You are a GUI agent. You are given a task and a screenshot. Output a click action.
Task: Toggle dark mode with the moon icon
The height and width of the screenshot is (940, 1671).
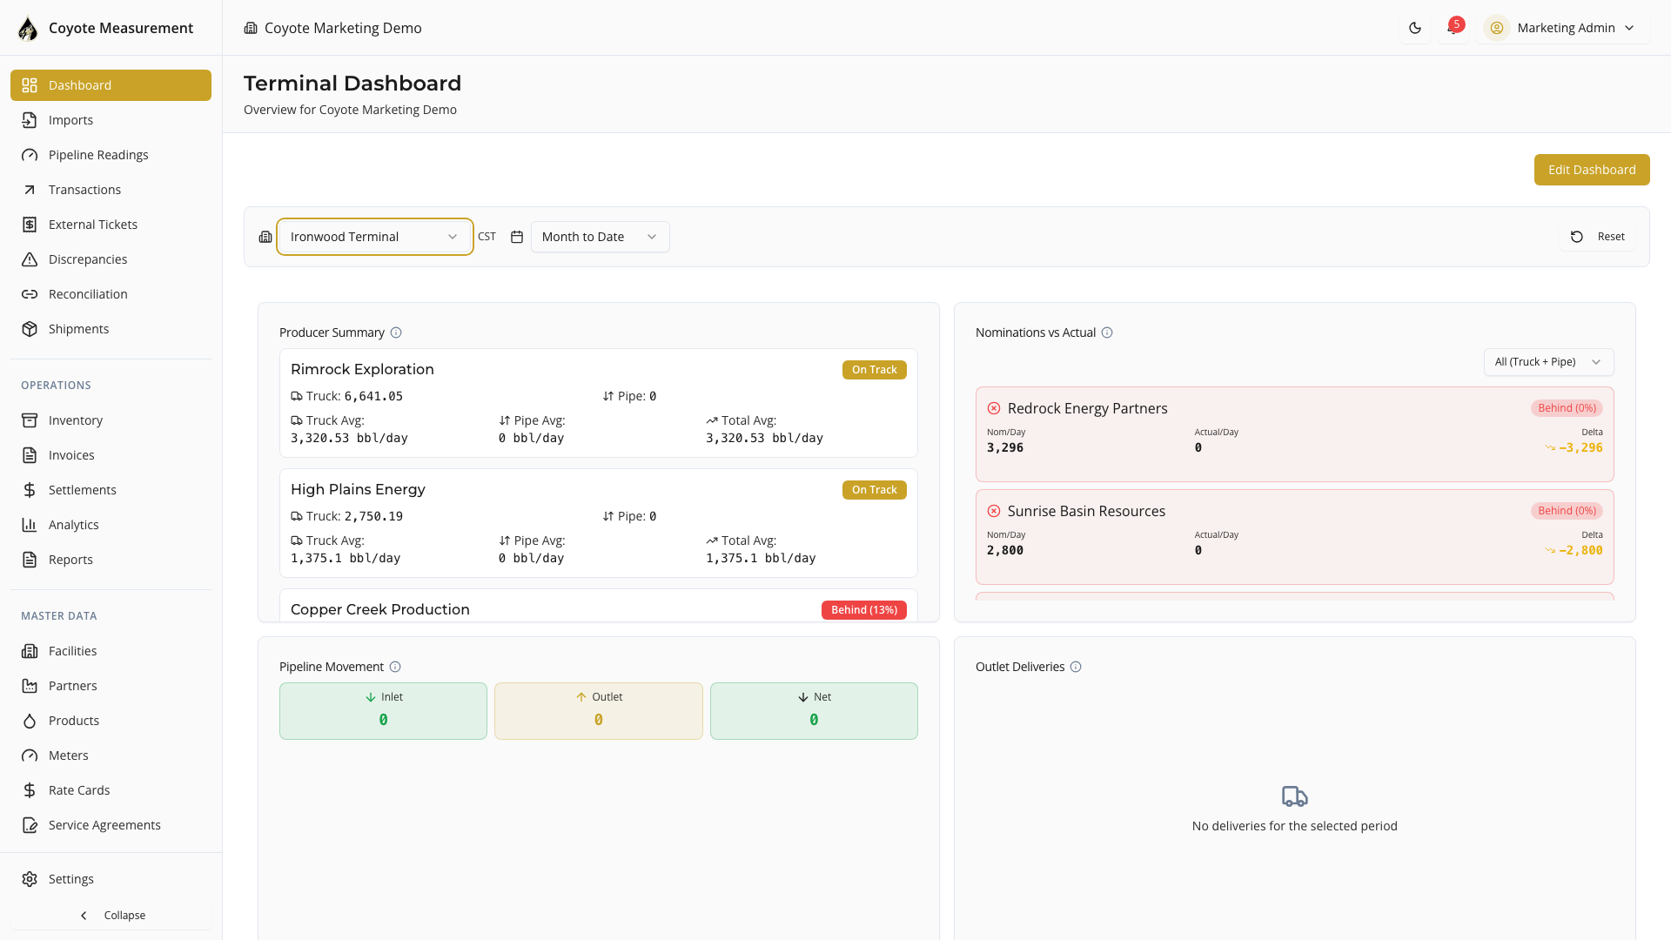pos(1414,27)
